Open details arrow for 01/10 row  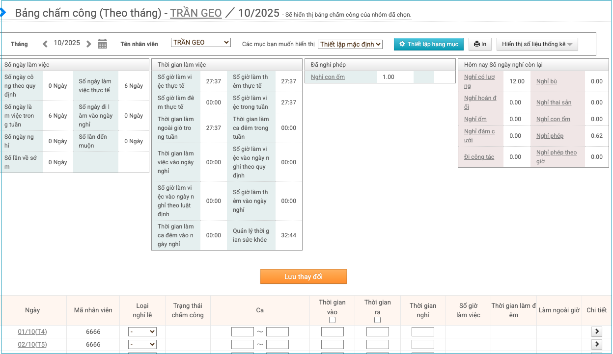(597, 332)
